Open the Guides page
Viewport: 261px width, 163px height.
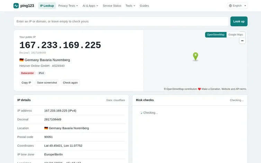tap(144, 6)
